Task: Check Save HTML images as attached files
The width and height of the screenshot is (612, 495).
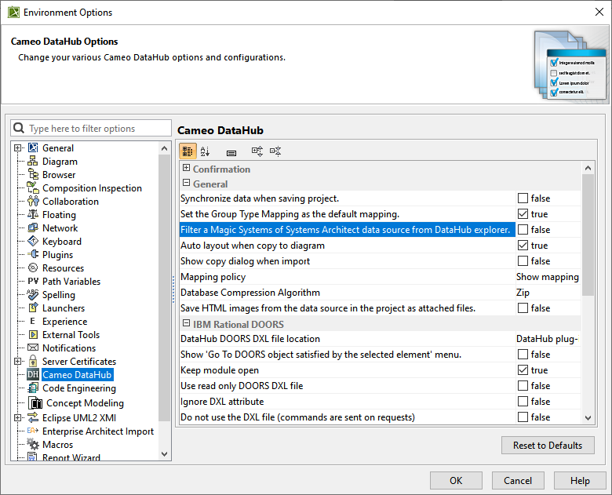Action: pos(523,308)
